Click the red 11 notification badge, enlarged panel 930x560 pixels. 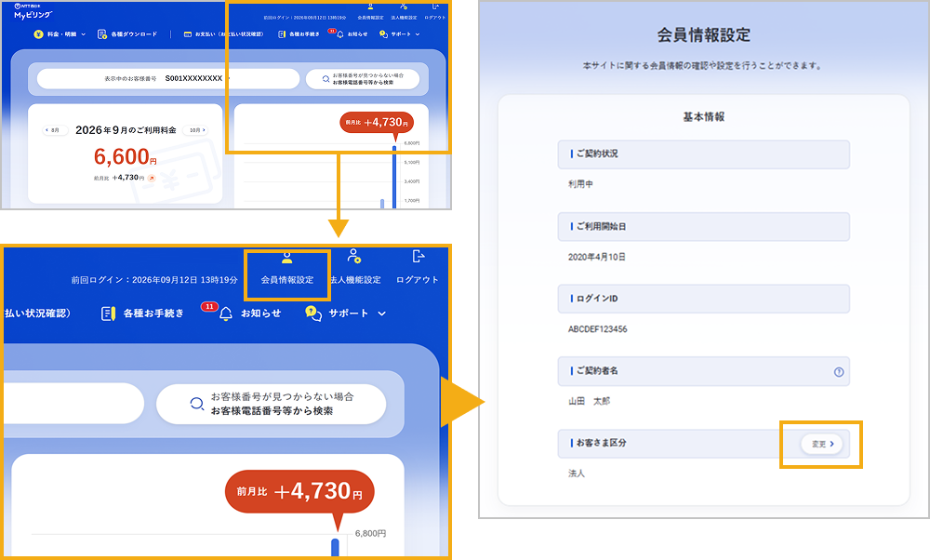pos(209,307)
